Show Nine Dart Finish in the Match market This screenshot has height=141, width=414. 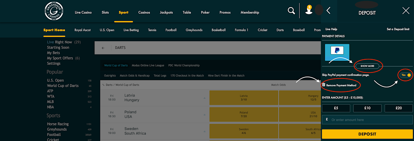coord(226,75)
